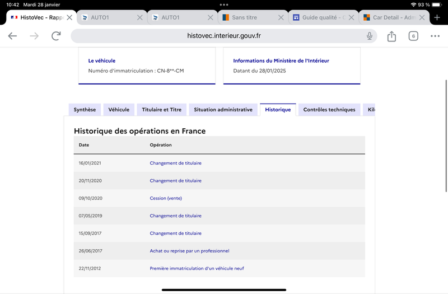
Task: Open the share sheet icon
Action: coord(391,36)
